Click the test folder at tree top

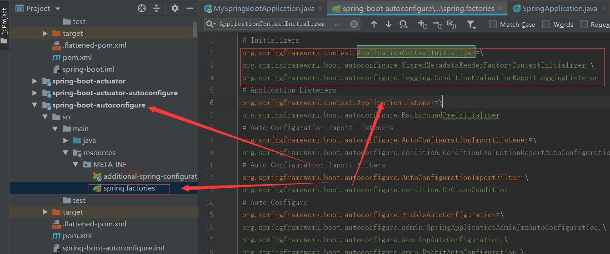coord(75,21)
